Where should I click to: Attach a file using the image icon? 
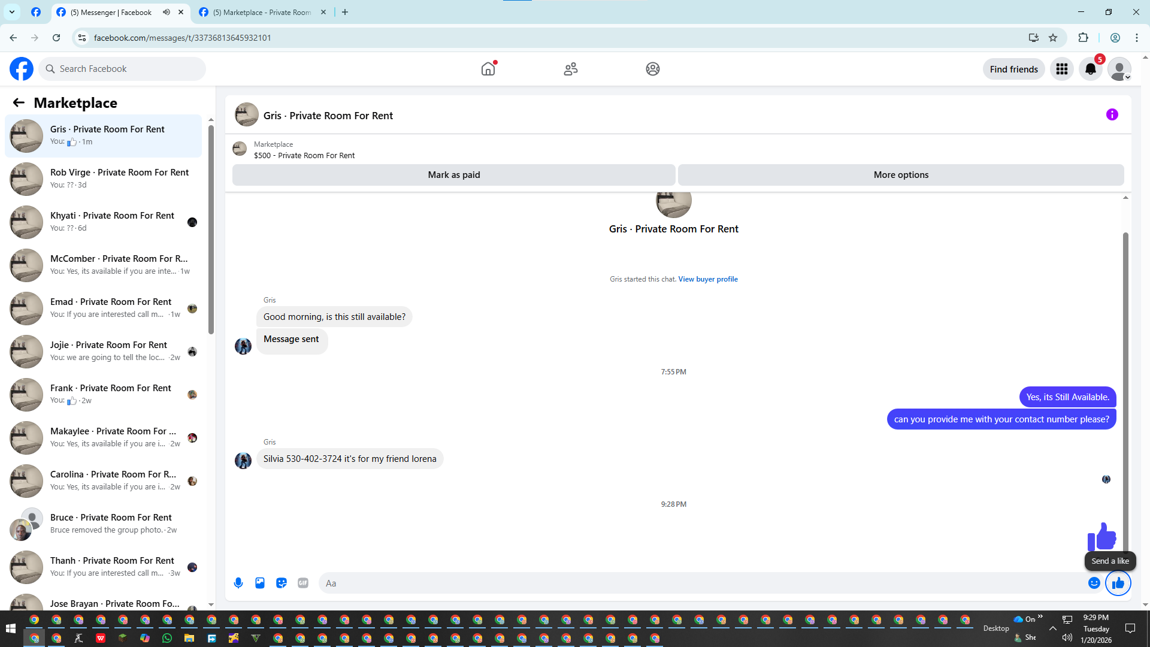tap(260, 583)
